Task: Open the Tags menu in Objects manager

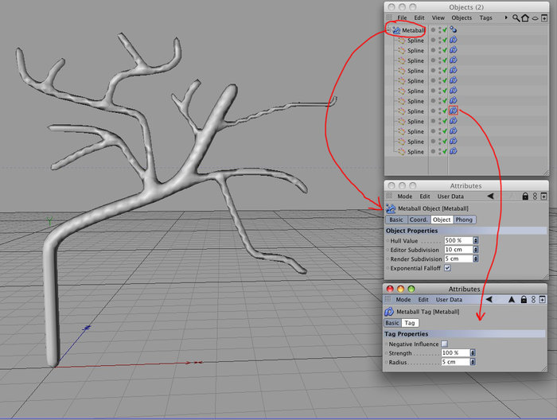Action: pos(485,17)
